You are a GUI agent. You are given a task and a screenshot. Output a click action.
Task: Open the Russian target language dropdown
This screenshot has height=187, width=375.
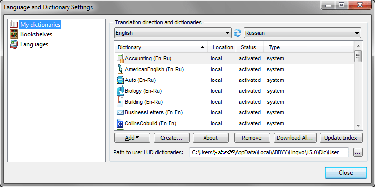click(x=302, y=33)
